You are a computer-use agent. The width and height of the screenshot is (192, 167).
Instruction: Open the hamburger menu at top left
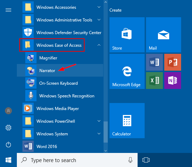coord(8,10)
